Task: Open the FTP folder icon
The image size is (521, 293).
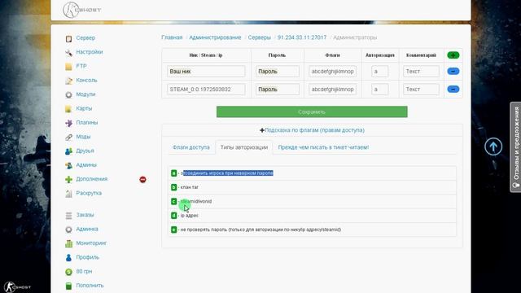Action: [x=68, y=67]
